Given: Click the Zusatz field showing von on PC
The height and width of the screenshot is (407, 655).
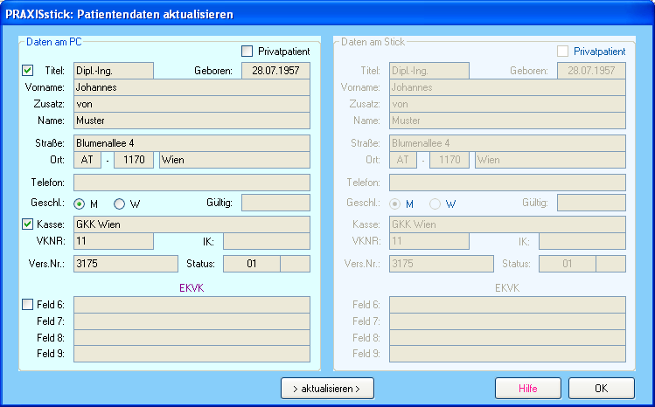Looking at the screenshot, I should tap(192, 104).
